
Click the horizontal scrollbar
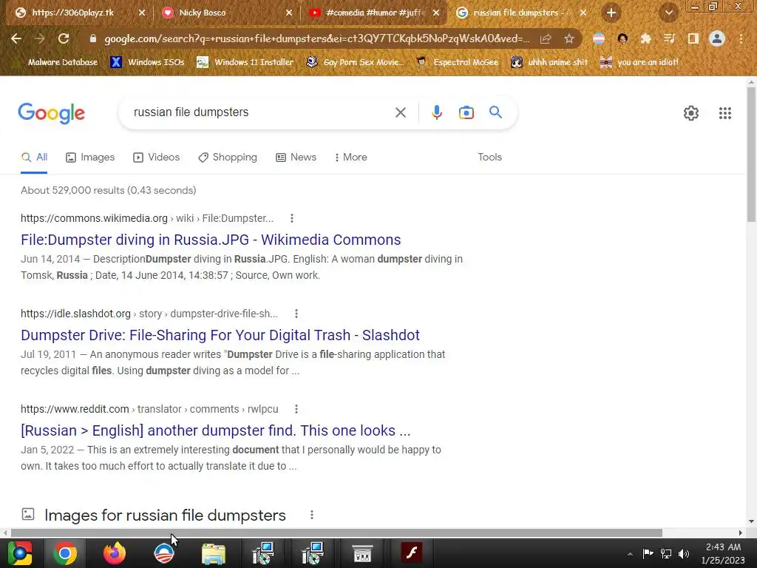click(336, 532)
